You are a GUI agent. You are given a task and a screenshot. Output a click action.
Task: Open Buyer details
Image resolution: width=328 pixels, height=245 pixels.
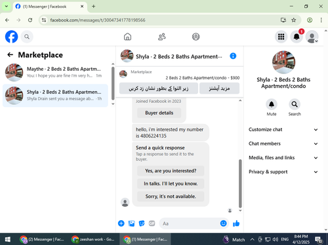pyautogui.click(x=159, y=113)
